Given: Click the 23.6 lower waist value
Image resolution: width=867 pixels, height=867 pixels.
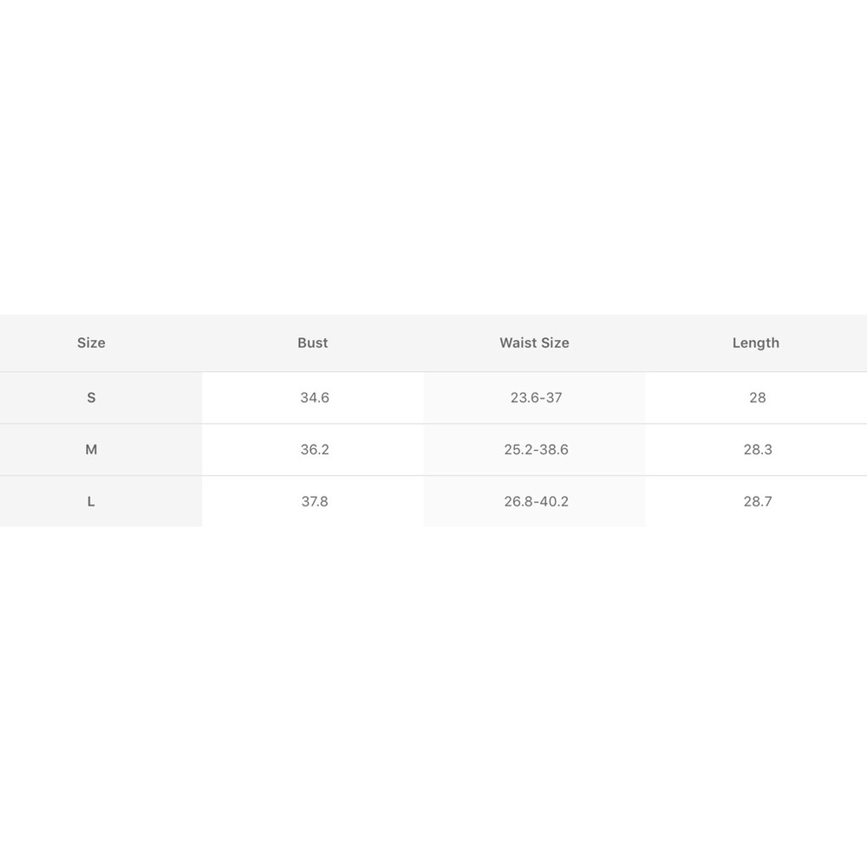Looking at the screenshot, I should [x=525, y=398].
